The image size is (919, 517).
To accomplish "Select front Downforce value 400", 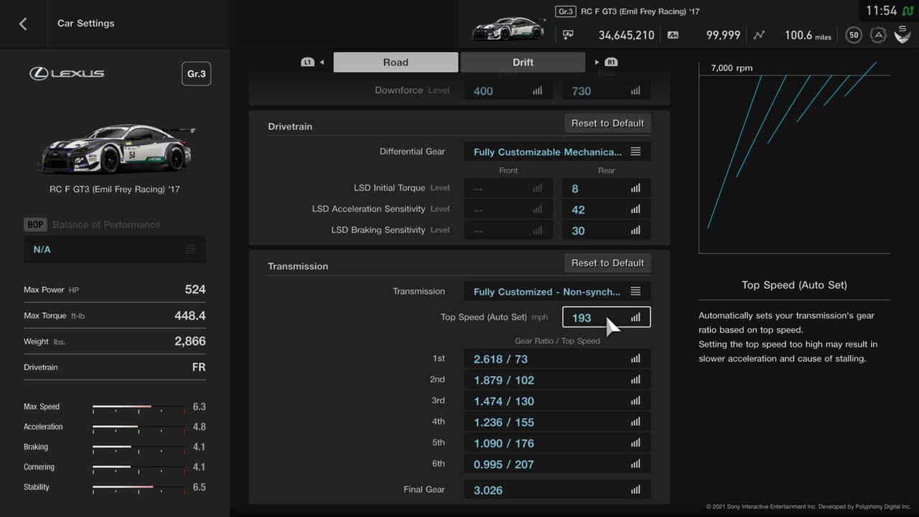I will point(508,91).
